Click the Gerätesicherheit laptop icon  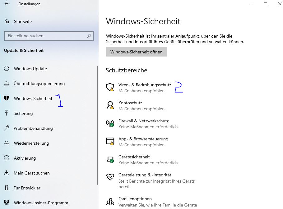point(110,160)
